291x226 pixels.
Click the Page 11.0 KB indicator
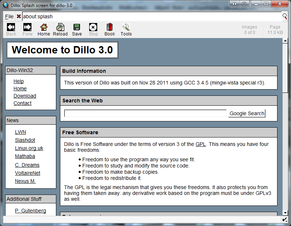coord(275,30)
